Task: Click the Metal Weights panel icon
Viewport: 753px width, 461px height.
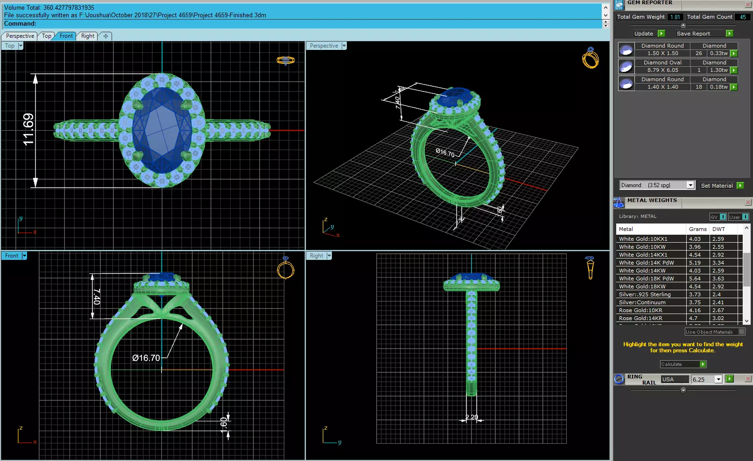Action: tap(619, 203)
